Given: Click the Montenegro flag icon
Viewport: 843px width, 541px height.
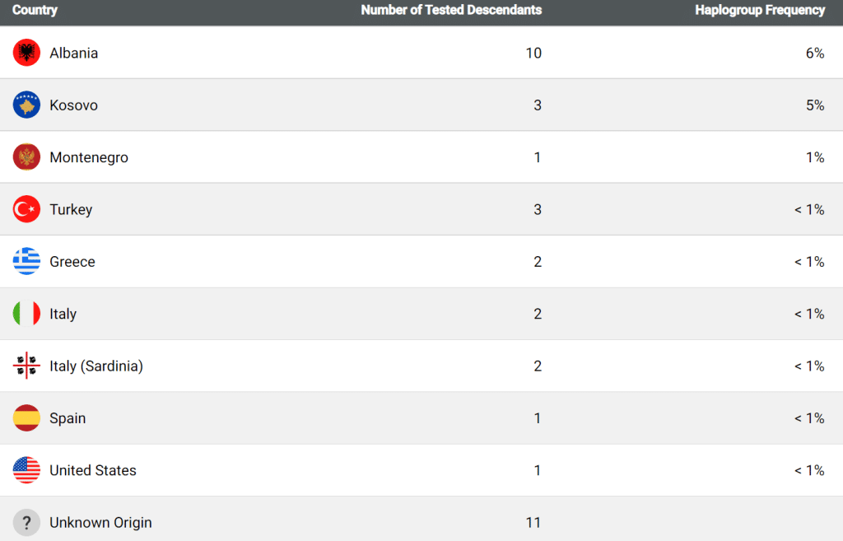Looking at the screenshot, I should click(26, 157).
